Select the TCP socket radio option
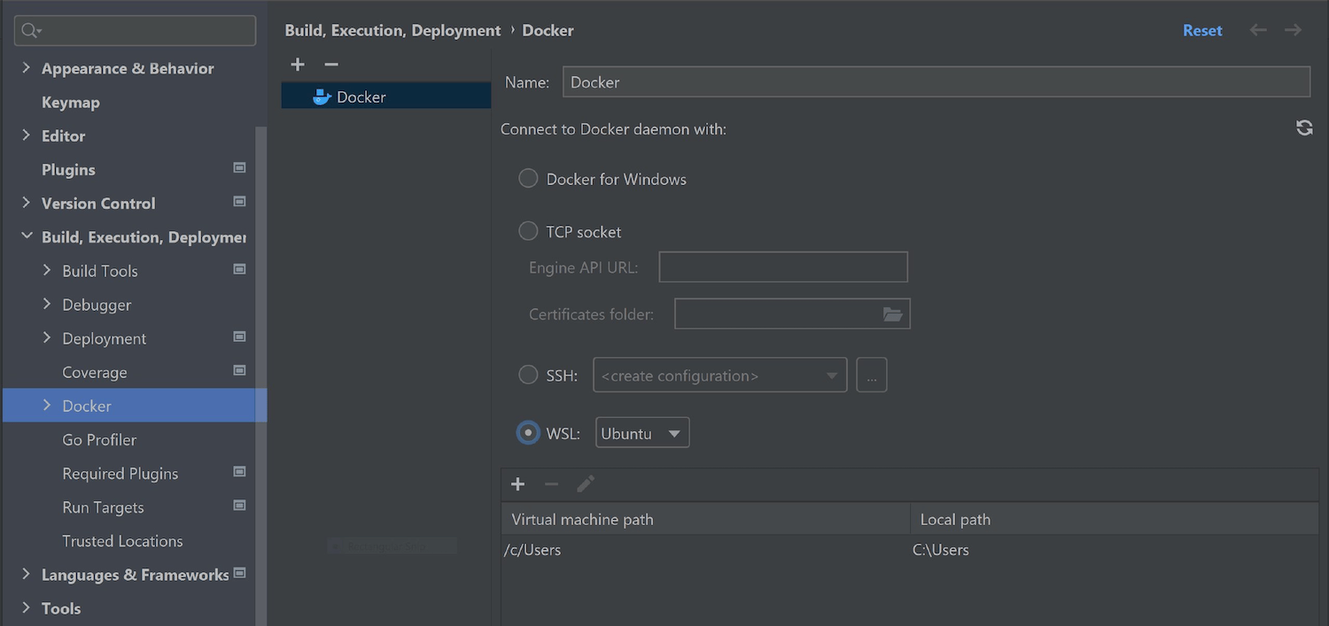The width and height of the screenshot is (1329, 626). pos(528,232)
